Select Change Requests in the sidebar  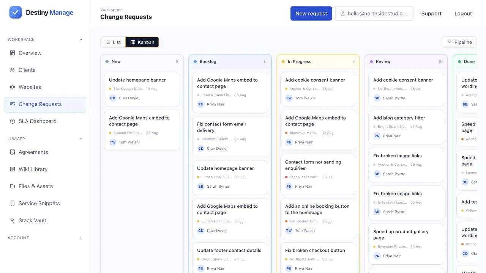pyautogui.click(x=46, y=104)
